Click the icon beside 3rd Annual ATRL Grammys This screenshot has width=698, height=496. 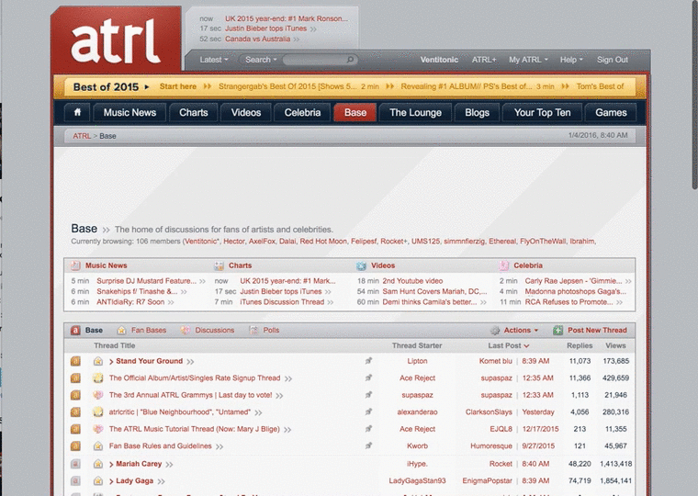coord(98,395)
